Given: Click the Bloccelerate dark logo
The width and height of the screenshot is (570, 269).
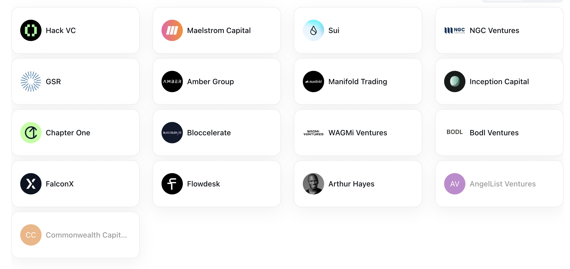Looking at the screenshot, I should click(x=172, y=133).
